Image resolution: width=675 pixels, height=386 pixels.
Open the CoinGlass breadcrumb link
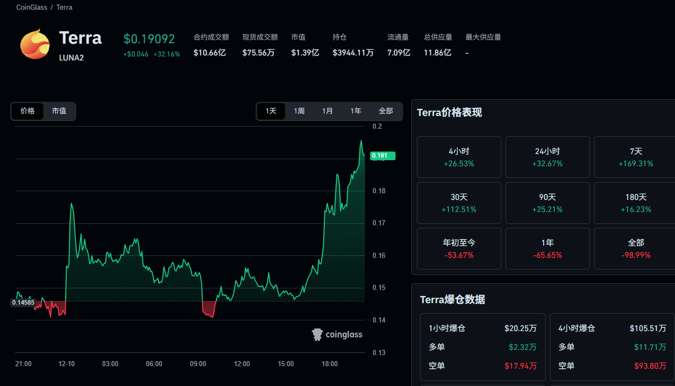31,7
